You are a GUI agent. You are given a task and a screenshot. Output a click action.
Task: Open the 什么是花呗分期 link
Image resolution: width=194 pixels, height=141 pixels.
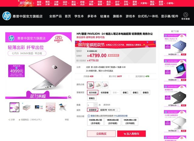(x=121, y=116)
